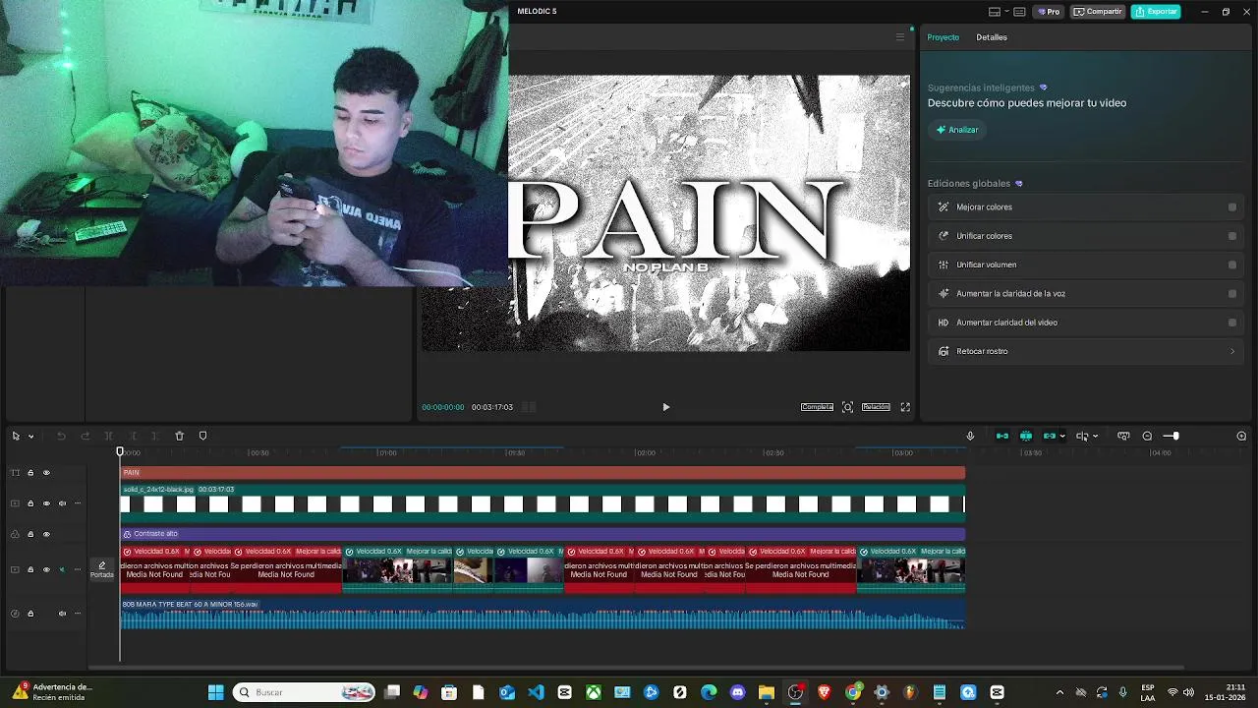1258x708 pixels.
Task: Click the taskbar Buscar search box
Action: (305, 692)
